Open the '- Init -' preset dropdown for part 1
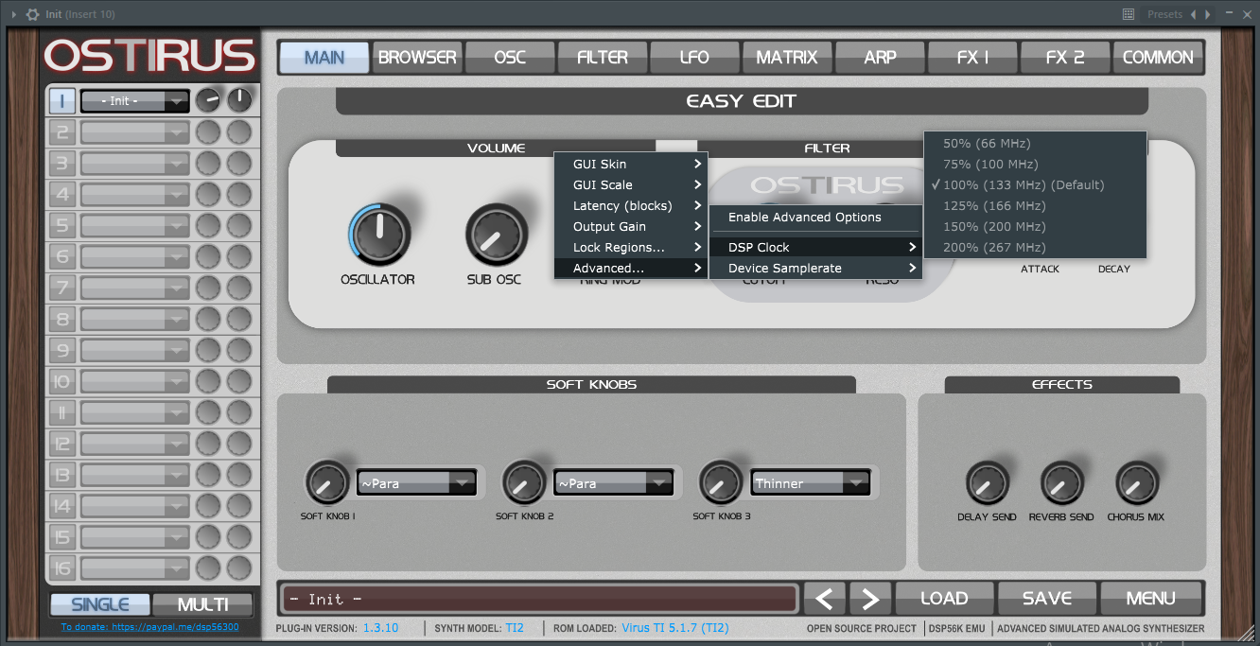 (x=135, y=101)
